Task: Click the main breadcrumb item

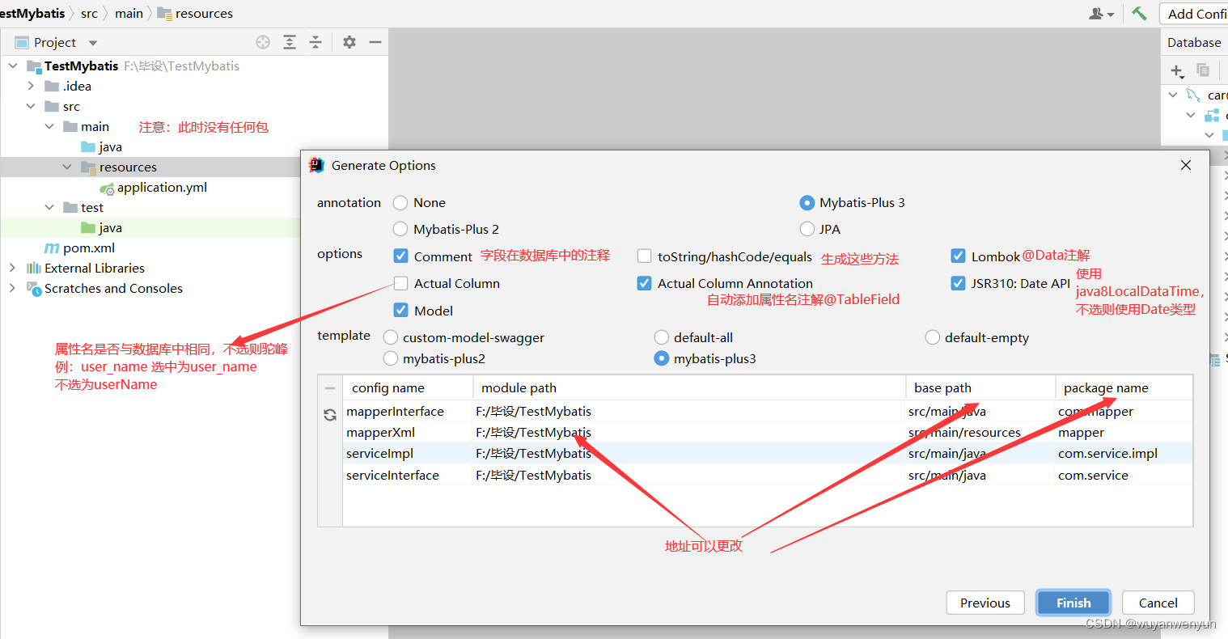Action: [x=129, y=14]
